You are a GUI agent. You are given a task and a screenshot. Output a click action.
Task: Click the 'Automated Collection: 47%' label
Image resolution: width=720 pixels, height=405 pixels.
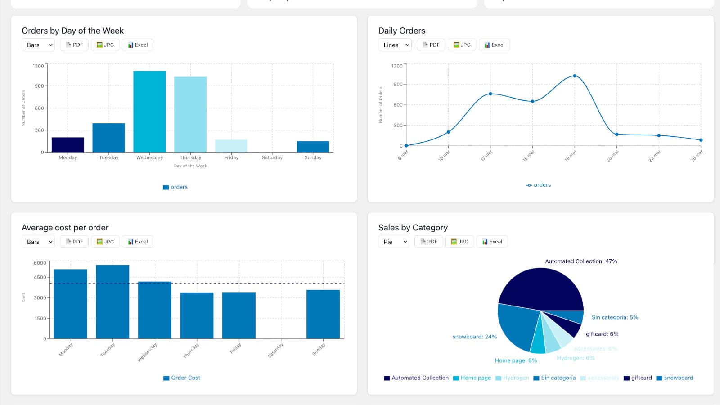click(x=581, y=261)
